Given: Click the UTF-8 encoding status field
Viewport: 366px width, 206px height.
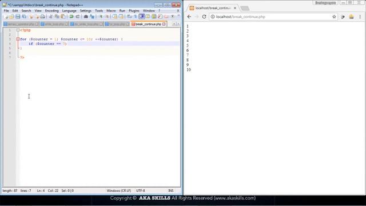Looking at the screenshot, I should [x=141, y=191].
